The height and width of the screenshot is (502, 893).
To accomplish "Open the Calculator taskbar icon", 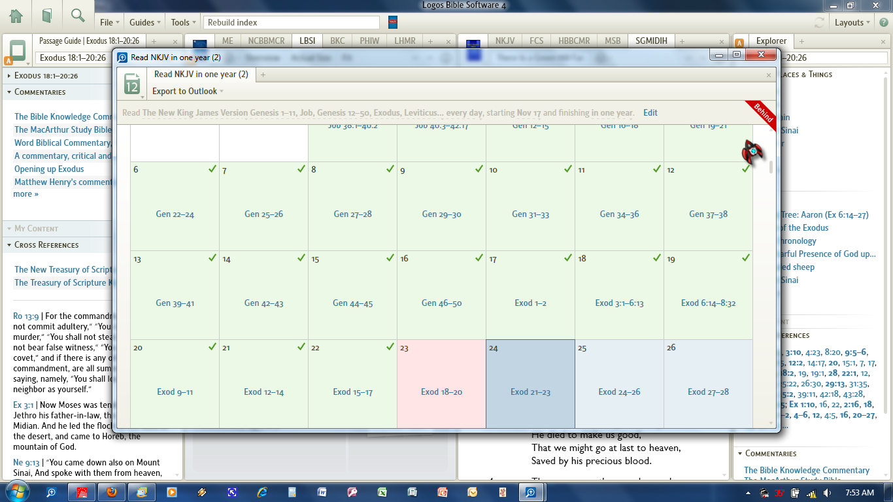I will point(292,492).
